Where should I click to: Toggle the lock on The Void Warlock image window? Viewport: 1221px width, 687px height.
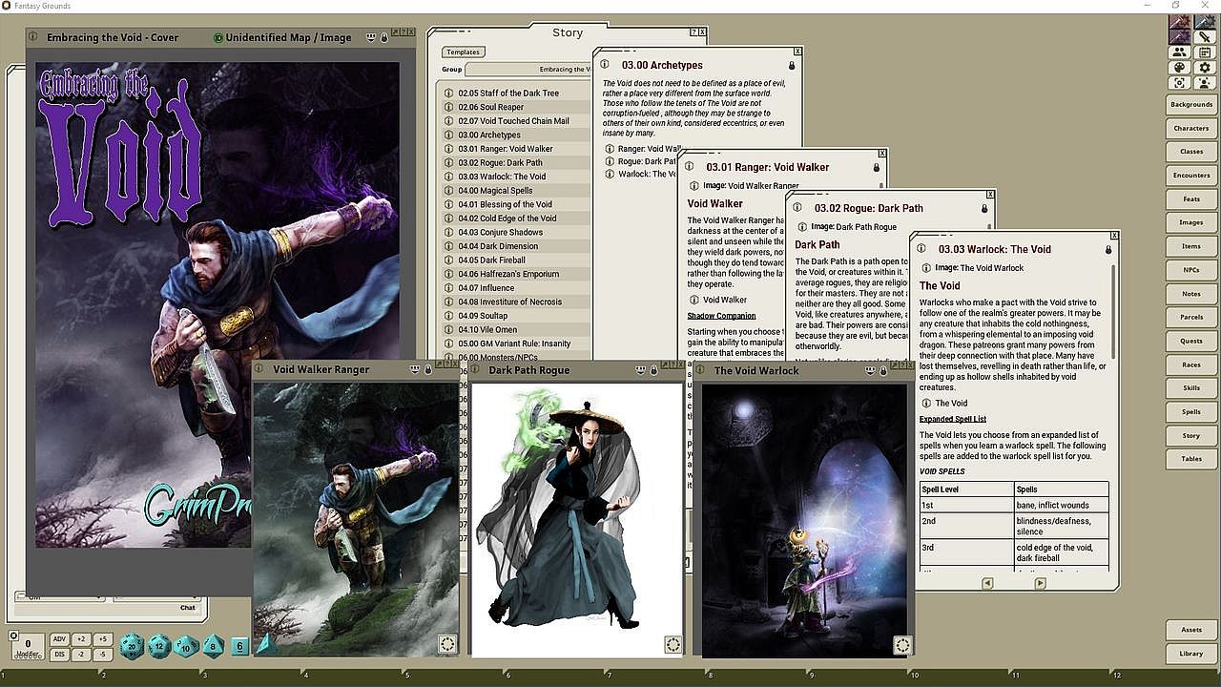coord(883,370)
